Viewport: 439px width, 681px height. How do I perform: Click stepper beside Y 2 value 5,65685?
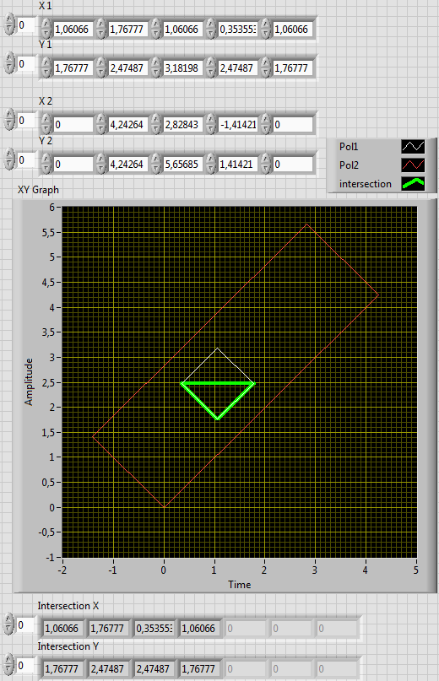tap(156, 165)
